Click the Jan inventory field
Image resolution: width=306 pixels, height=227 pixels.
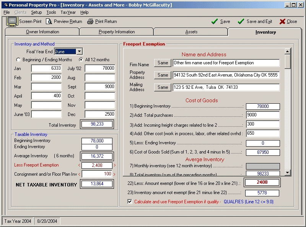tap(46, 68)
